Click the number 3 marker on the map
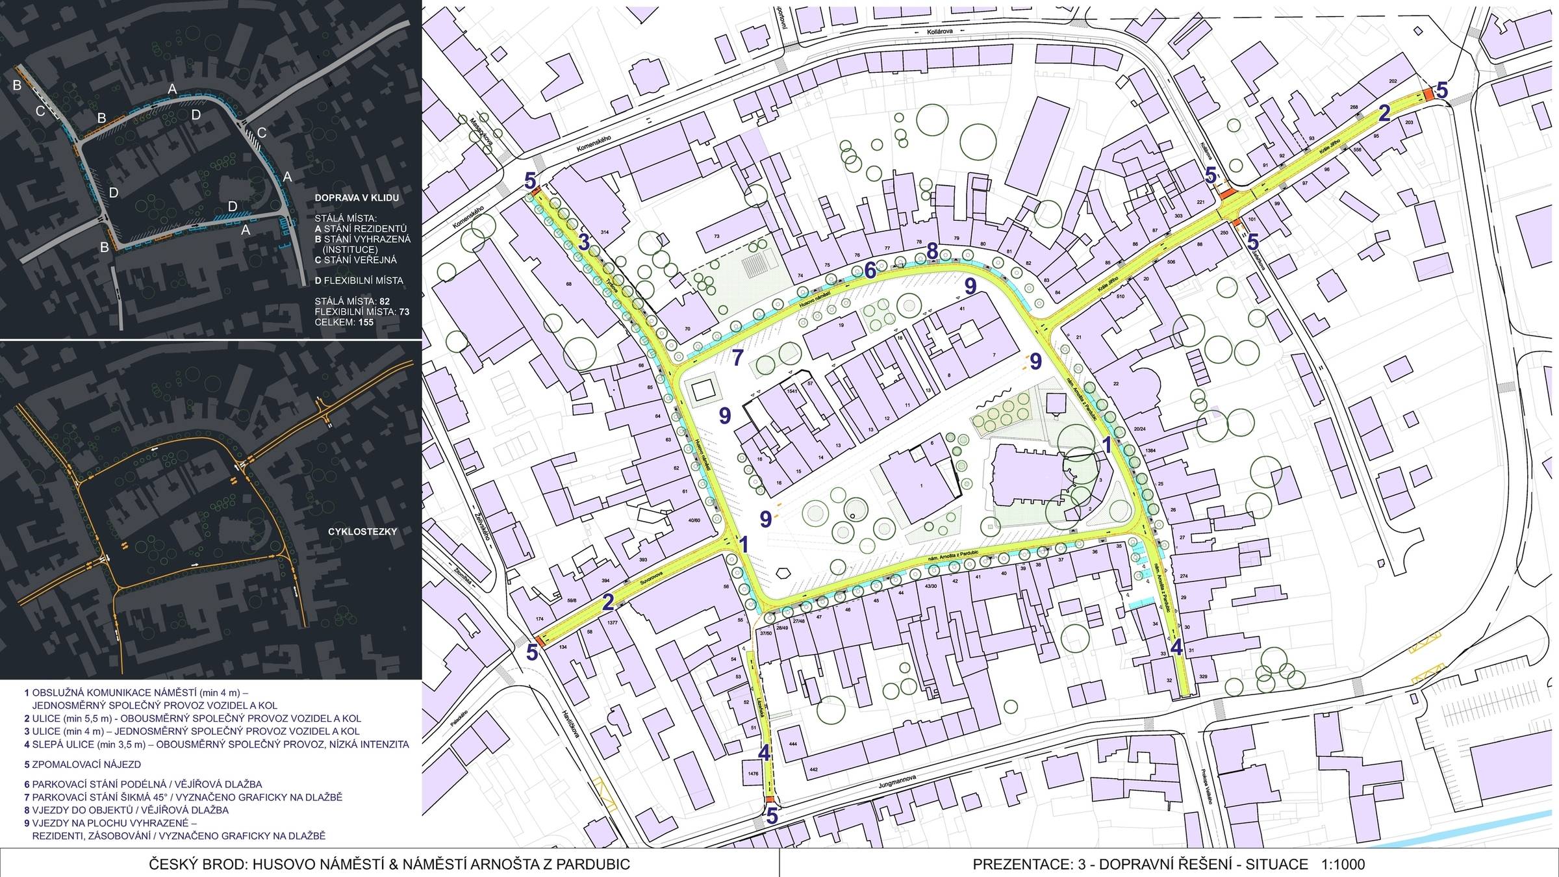Screen dimensions: 1559x877 point(583,243)
